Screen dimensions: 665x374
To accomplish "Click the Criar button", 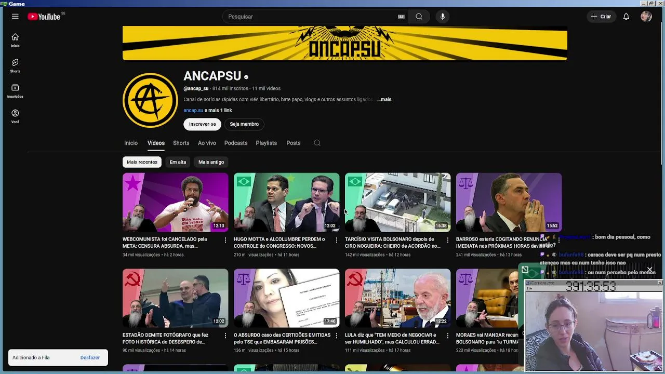I will point(601,17).
